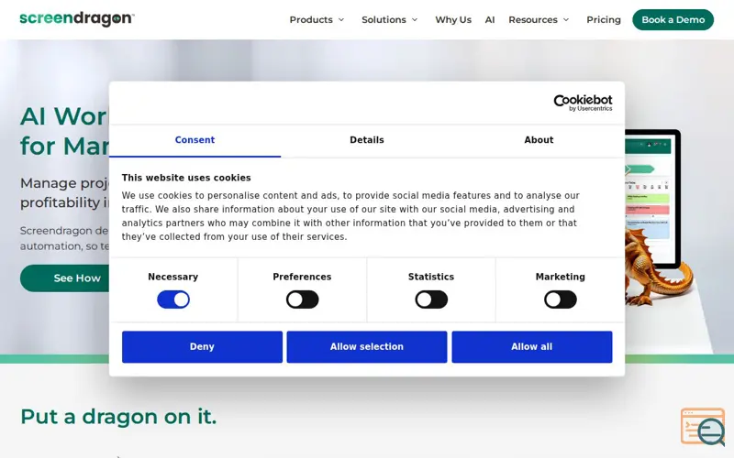Enable the Preferences cookies switch

point(303,300)
